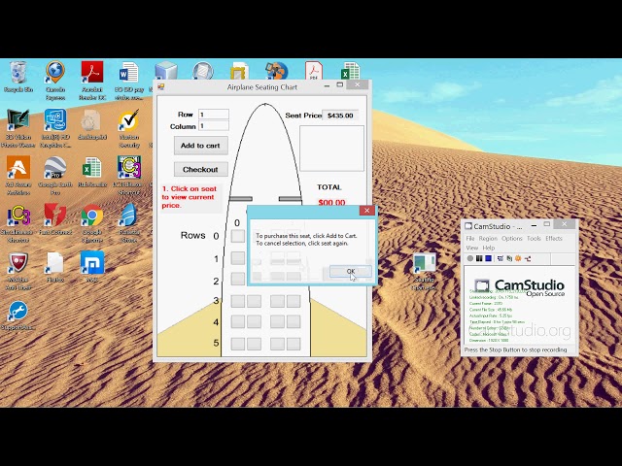
Task: Select third seat in row 5
Action: coord(277,344)
